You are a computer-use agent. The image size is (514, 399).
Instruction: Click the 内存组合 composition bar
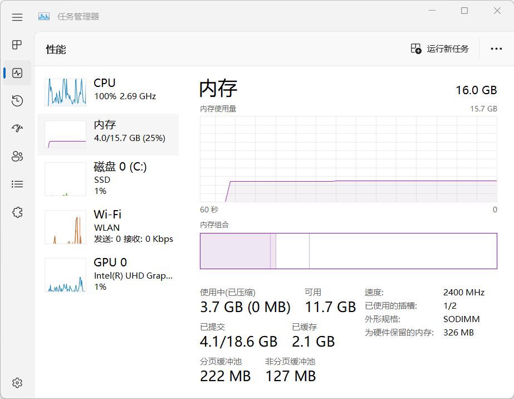[349, 251]
